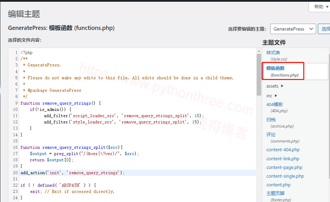Open 评论 comments.php file
330x202 pixels.
[x=271, y=135]
